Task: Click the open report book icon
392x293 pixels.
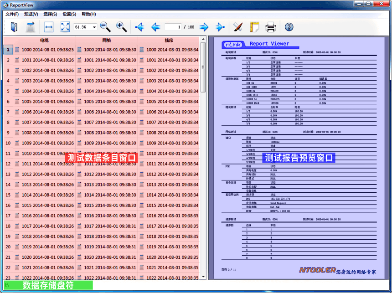Action: click(x=14, y=27)
